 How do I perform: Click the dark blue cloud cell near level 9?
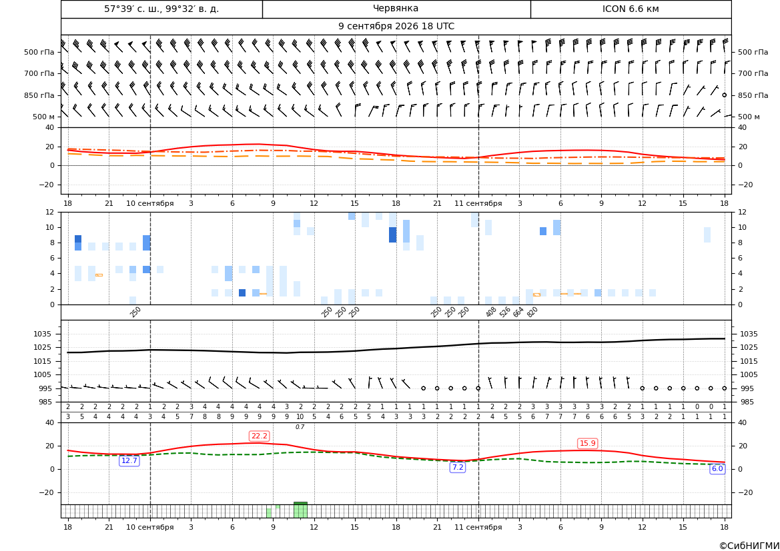(x=393, y=235)
